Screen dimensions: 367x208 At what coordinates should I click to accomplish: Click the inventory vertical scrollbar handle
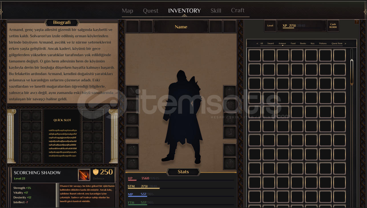pyautogui.click(x=352, y=72)
